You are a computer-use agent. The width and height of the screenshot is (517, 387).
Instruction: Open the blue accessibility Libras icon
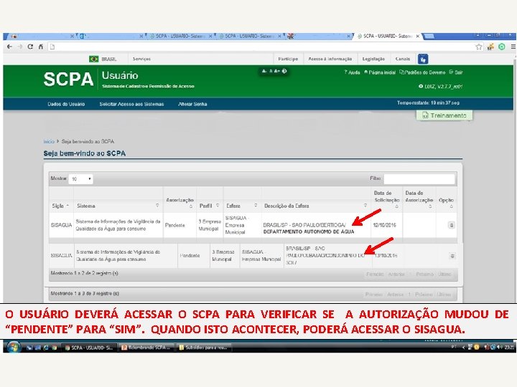coord(423,59)
